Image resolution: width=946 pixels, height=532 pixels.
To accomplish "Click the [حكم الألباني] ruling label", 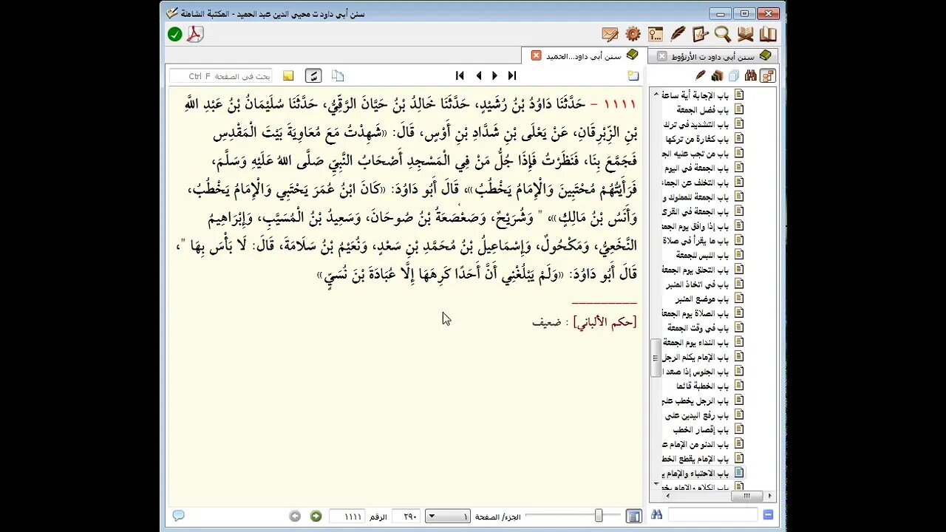I will click(x=605, y=322).
